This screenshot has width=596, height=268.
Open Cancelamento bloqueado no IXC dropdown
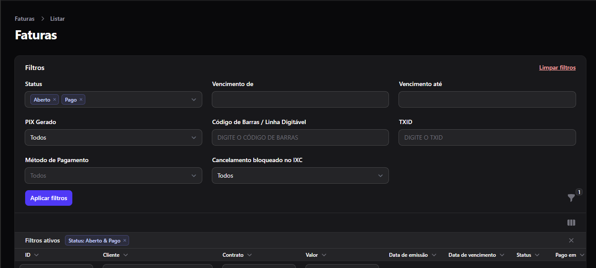(300, 175)
